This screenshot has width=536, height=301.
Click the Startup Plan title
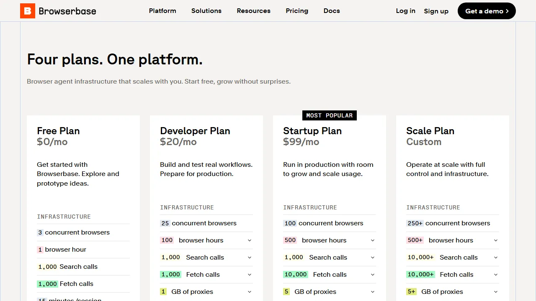(x=312, y=131)
